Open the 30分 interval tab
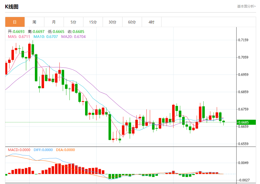This screenshot has width=260, height=184. tap(112, 22)
